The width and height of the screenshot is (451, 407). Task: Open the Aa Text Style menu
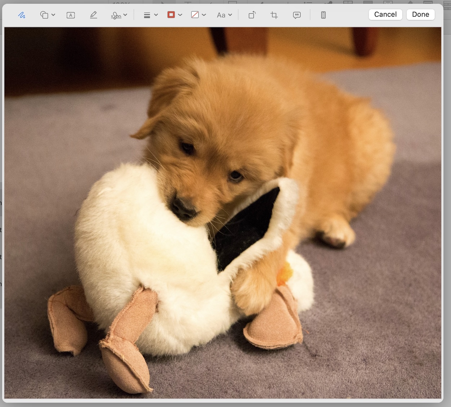(224, 15)
